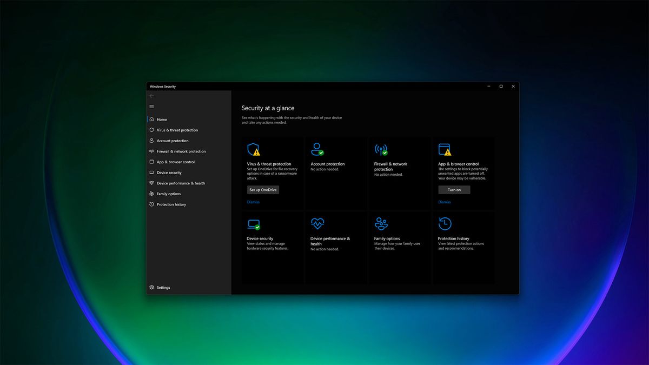Click the Device performance & health heartbeat icon
The width and height of the screenshot is (649, 365).
pyautogui.click(x=317, y=223)
